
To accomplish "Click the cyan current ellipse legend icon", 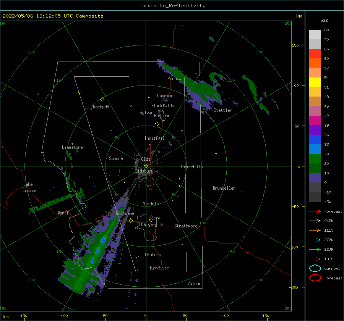I will [315, 268].
